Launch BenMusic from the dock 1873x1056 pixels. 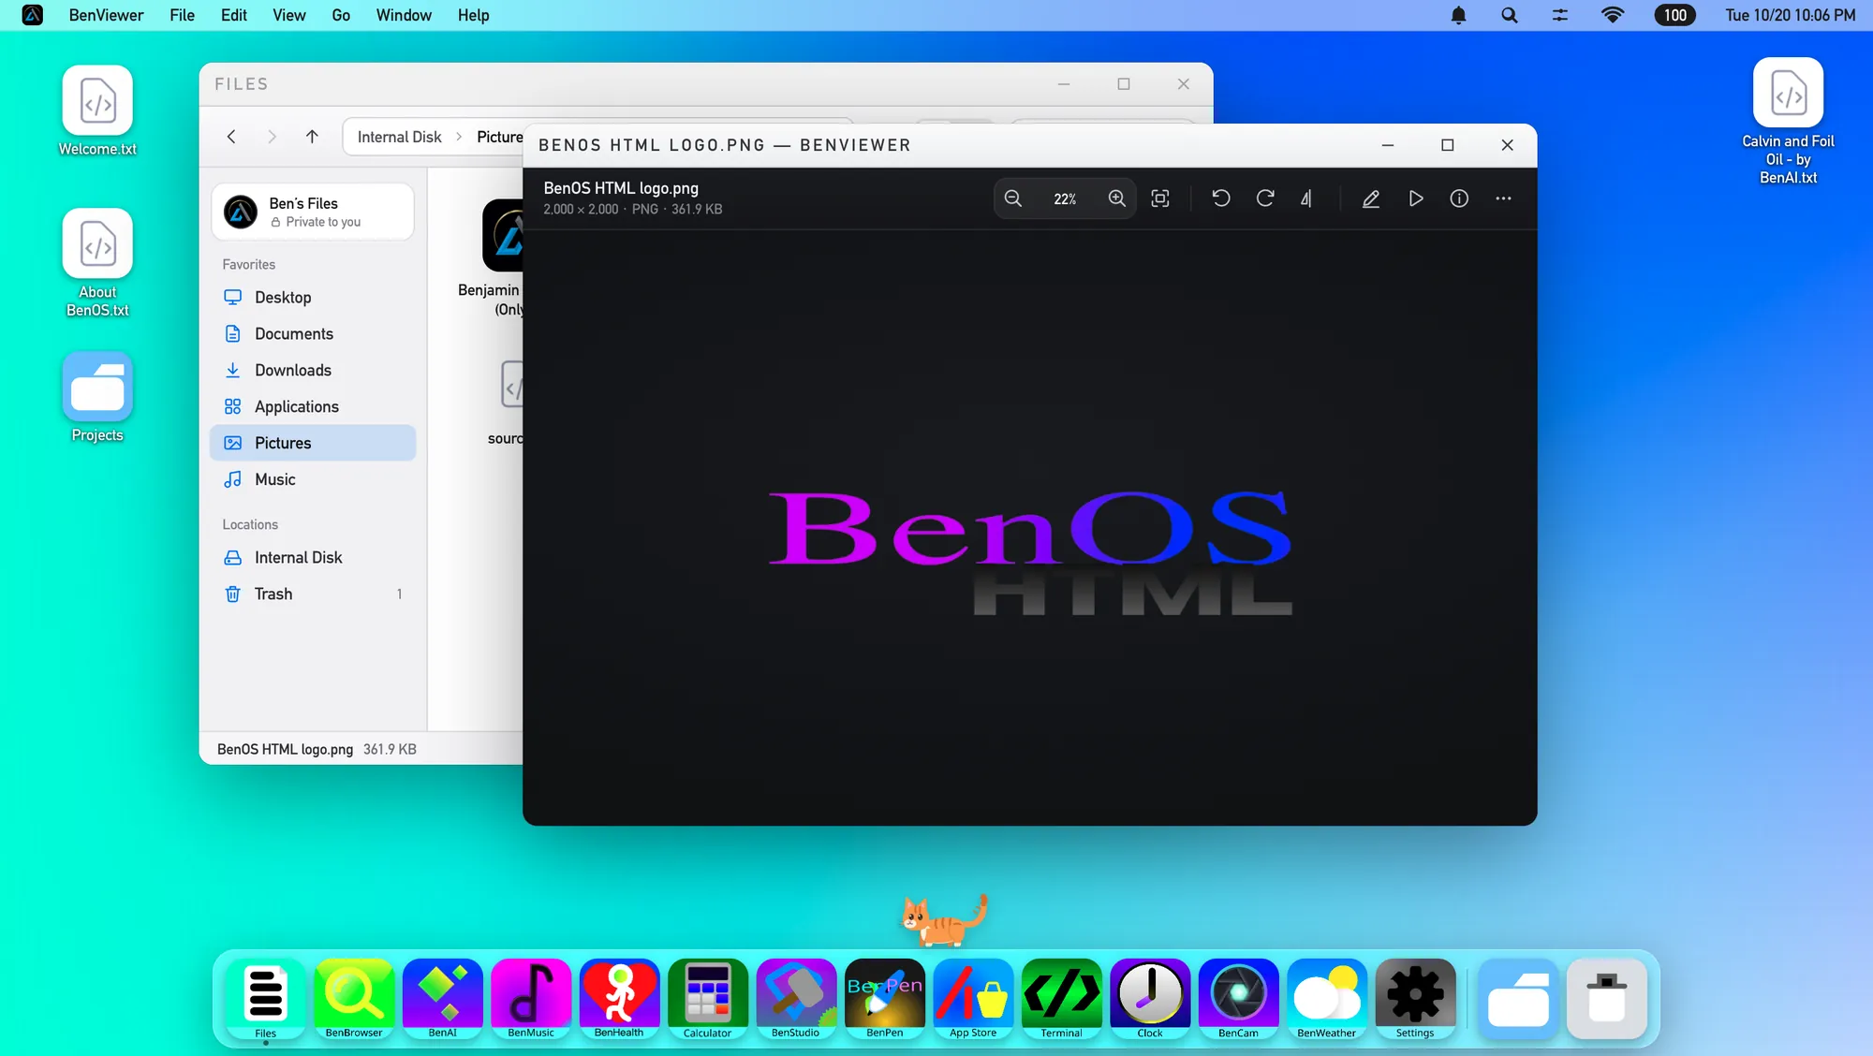[x=531, y=998]
